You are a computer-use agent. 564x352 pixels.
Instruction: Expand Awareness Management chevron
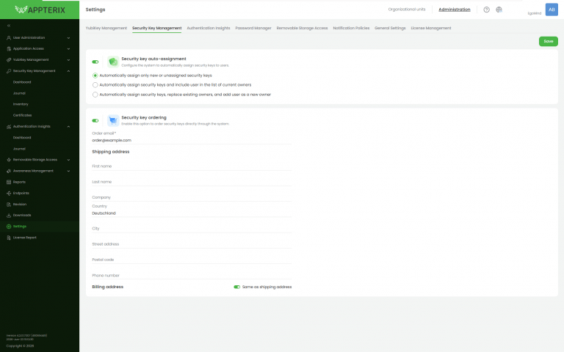pyautogui.click(x=68, y=171)
